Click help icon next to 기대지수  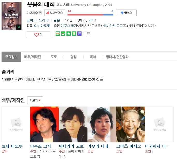pyautogui.click(x=40, y=13)
